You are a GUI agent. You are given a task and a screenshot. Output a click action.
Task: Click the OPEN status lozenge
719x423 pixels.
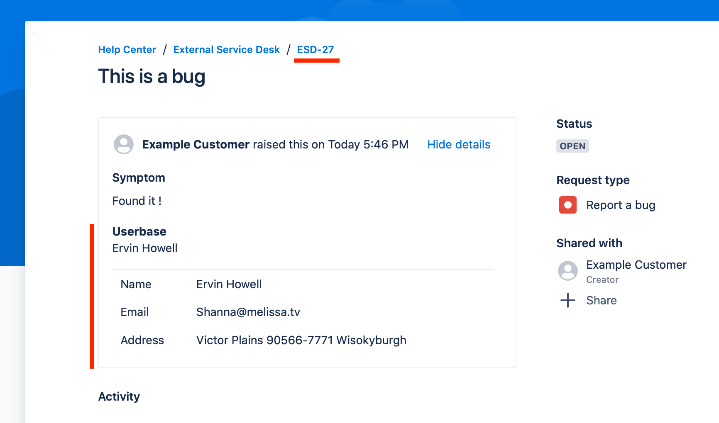click(572, 146)
